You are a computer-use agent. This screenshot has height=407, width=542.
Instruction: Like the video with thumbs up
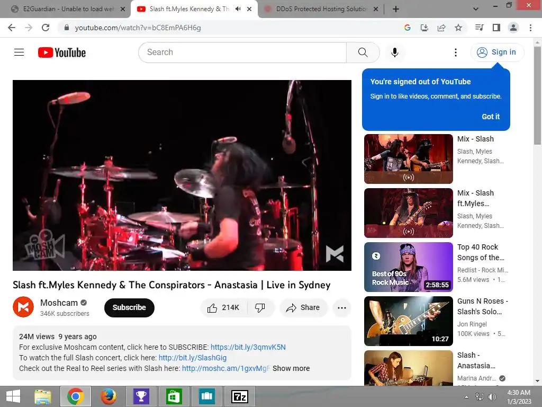223,308
